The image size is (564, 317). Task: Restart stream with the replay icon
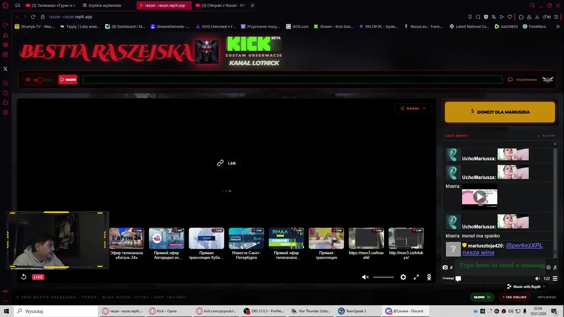click(24, 277)
